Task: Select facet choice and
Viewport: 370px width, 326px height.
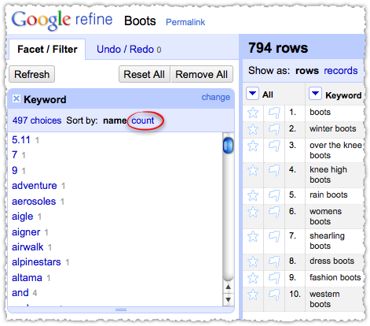Action: point(20,293)
